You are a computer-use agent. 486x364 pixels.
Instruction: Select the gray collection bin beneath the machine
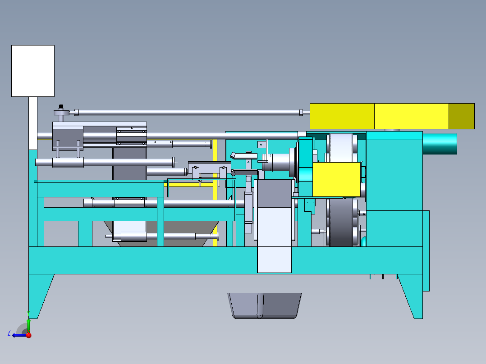point(264,305)
